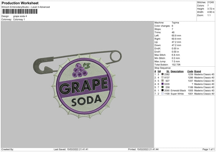Click the 'Brand' column header

point(198,71)
